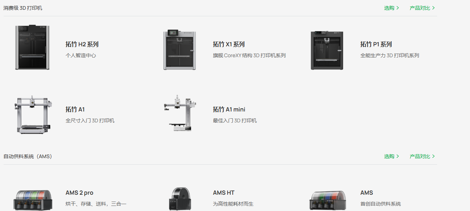Screen dimensions: 470x211
Task: Select the AMS product image
Action: [328, 200]
